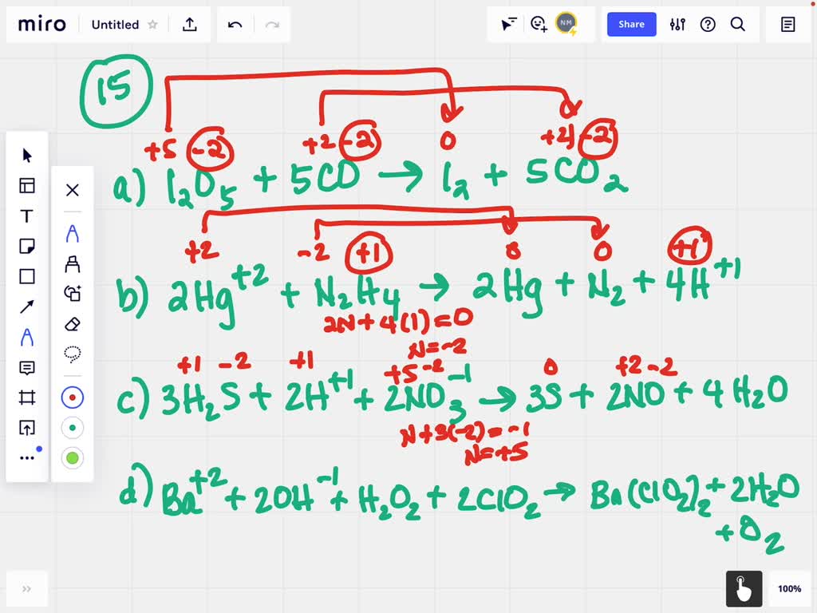Image resolution: width=817 pixels, height=613 pixels.
Task: Open board settings sliders menu
Action: 677,25
